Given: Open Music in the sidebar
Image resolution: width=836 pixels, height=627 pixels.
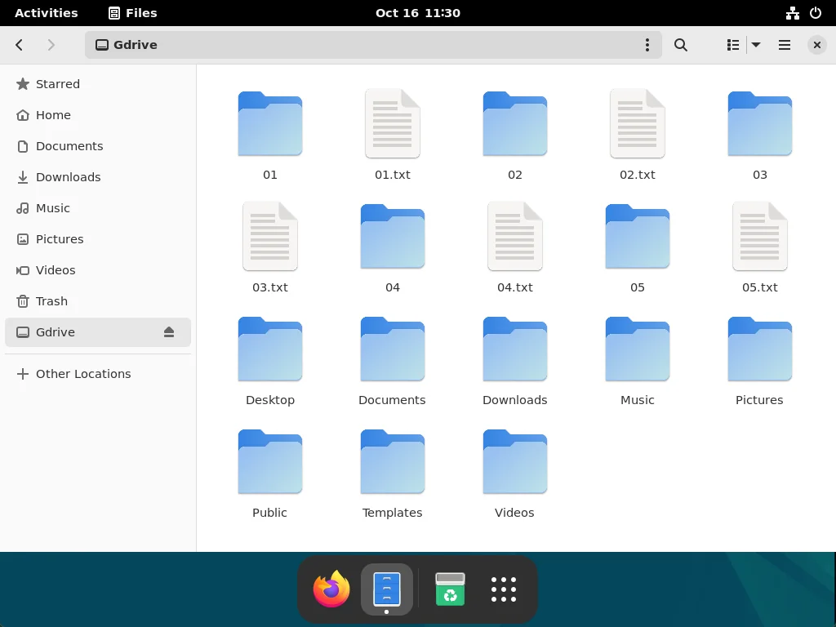Looking at the screenshot, I should 98,208.
